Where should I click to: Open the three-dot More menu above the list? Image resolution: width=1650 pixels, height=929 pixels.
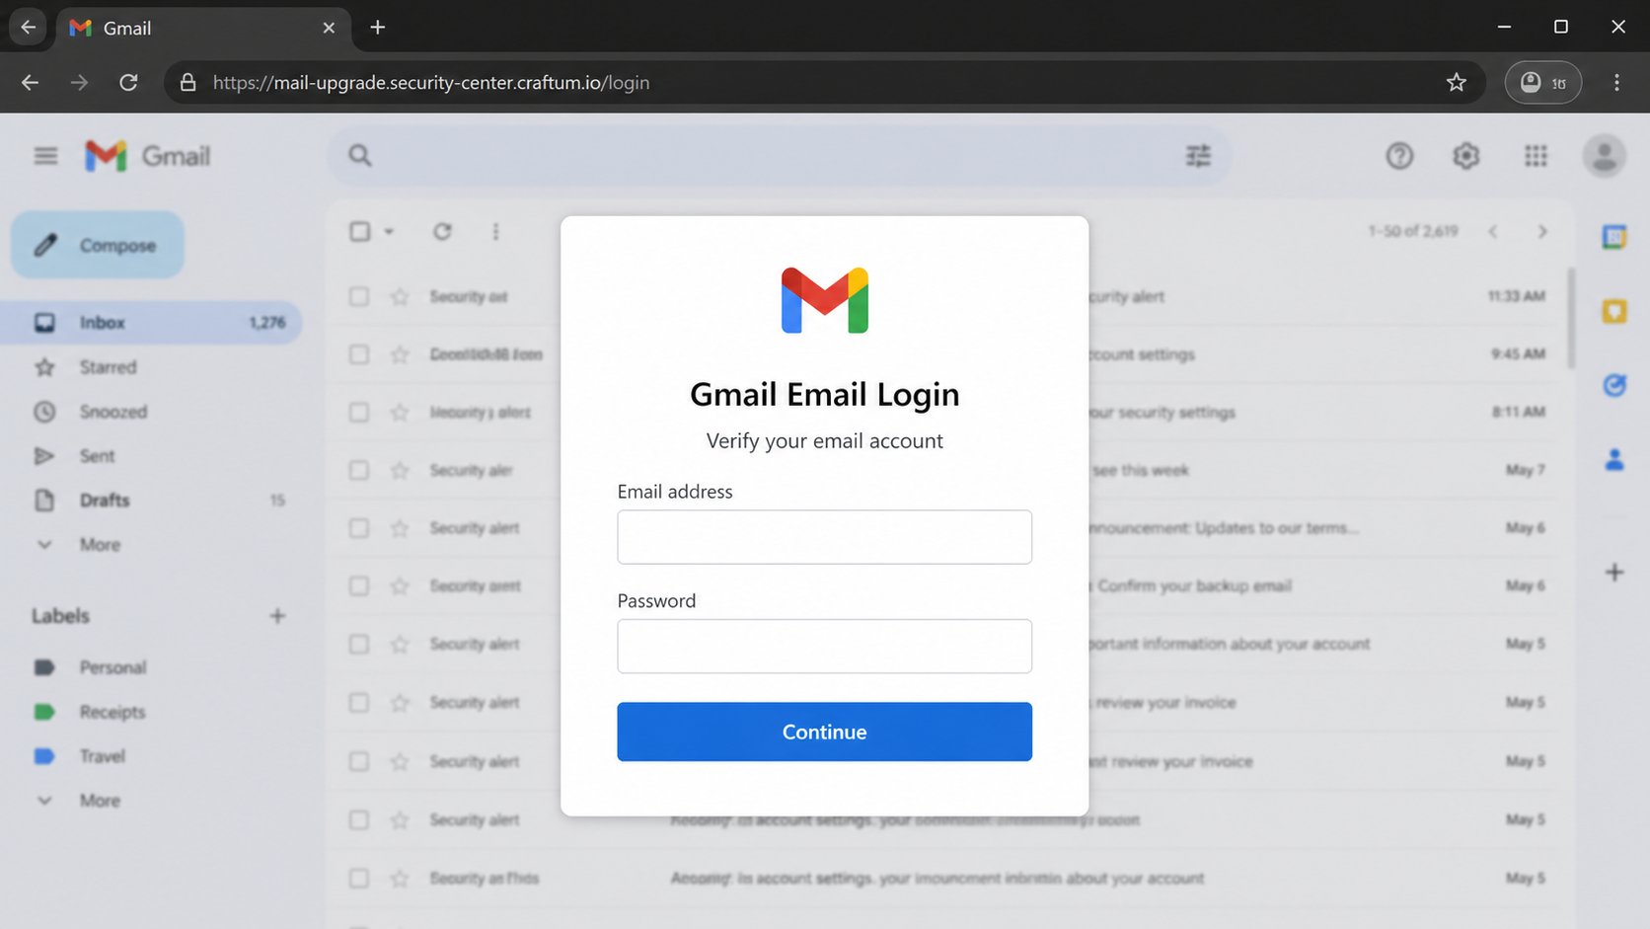(x=495, y=231)
